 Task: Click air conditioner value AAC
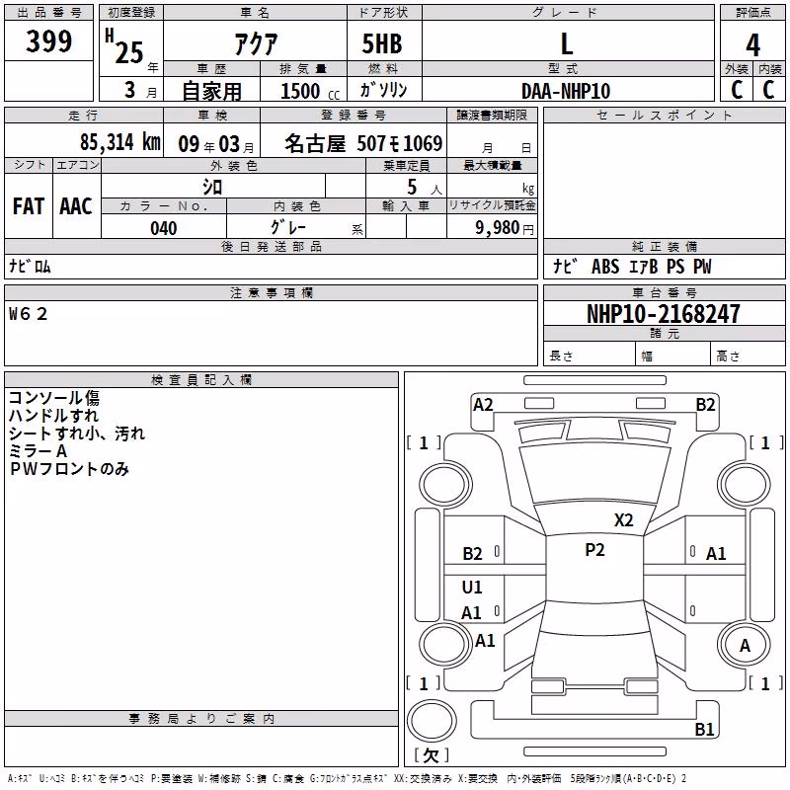tap(76, 206)
